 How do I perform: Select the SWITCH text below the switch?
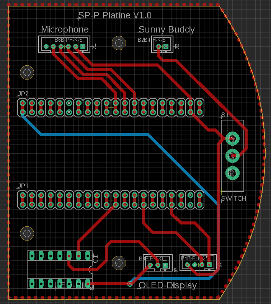pyautogui.click(x=233, y=198)
